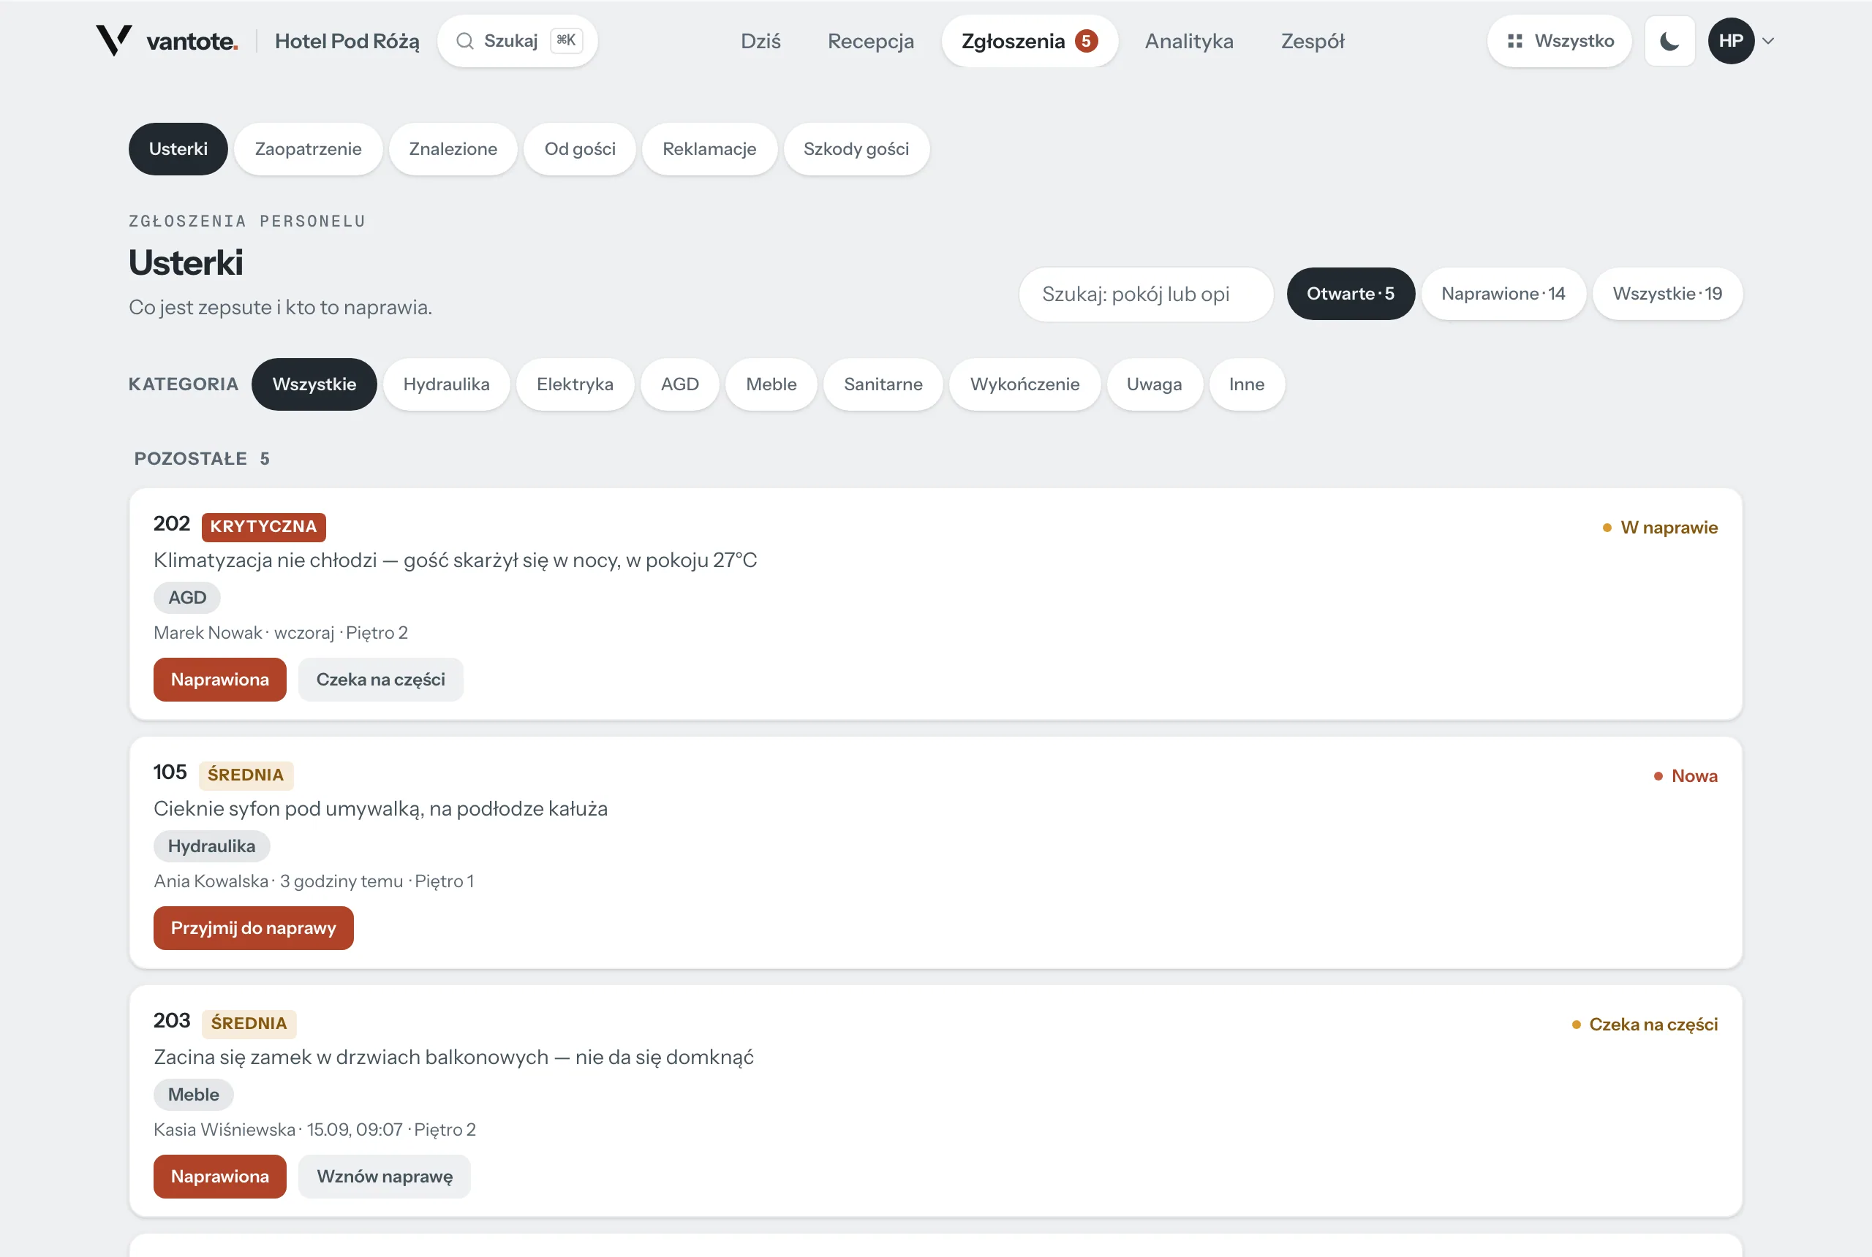The height and width of the screenshot is (1257, 1872).
Task: Open the Recepcja section
Action: [870, 41]
